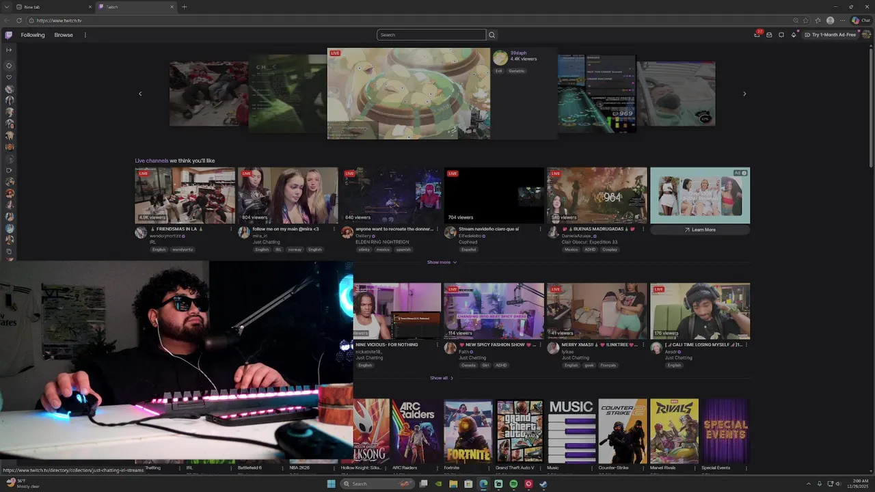Click the Windows Start button
This screenshot has width=875, height=492.
click(x=332, y=484)
